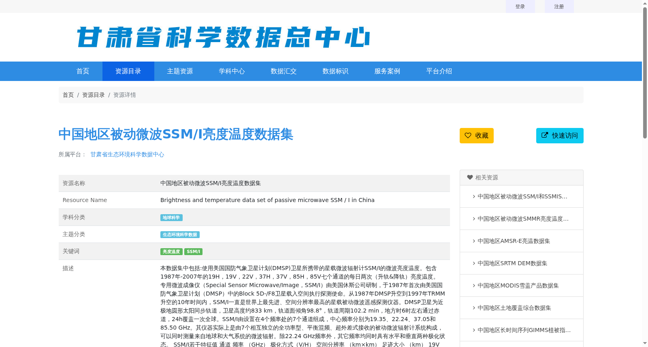The height and width of the screenshot is (347, 648).
Task: Click the 主题分类 row label
Action: point(74,234)
